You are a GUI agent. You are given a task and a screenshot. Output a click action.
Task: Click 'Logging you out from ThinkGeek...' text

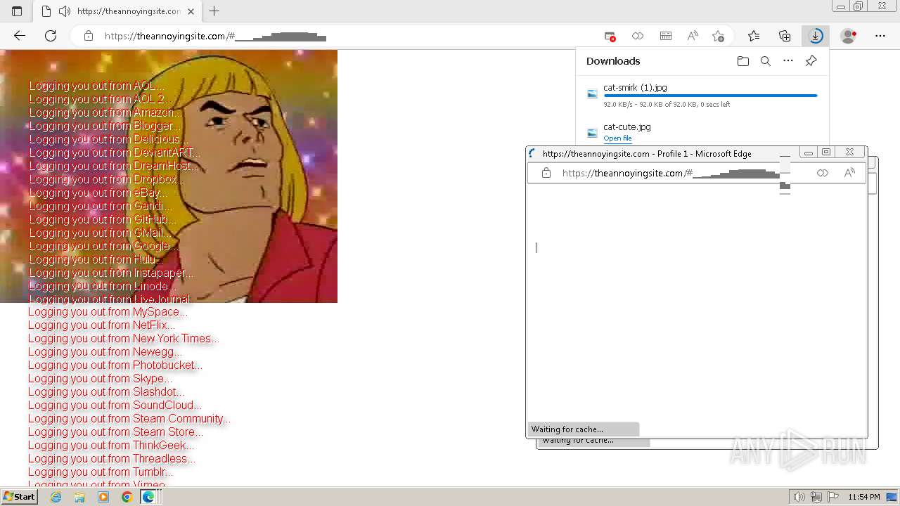(x=111, y=446)
